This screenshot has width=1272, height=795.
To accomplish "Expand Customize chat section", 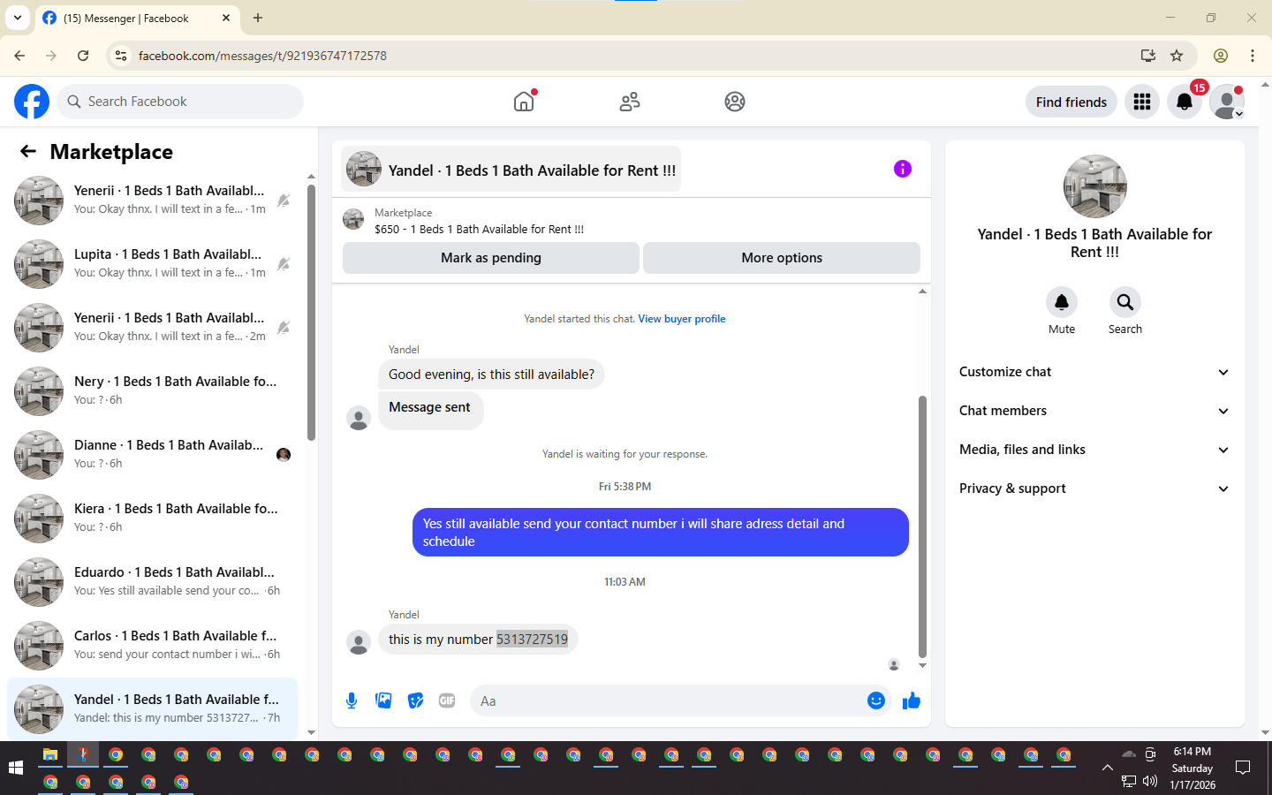I will pos(1094,372).
